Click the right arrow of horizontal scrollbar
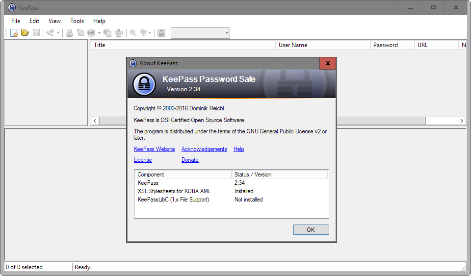The height and width of the screenshot is (276, 471). tap(462, 121)
